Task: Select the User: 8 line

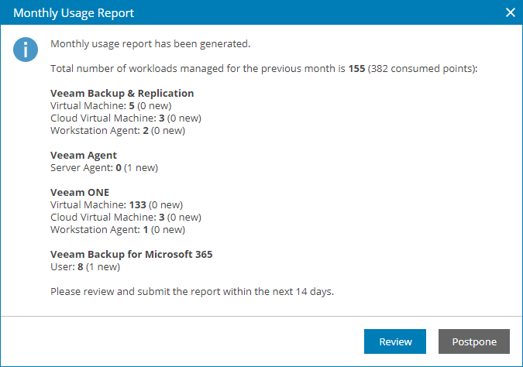Action: click(85, 266)
